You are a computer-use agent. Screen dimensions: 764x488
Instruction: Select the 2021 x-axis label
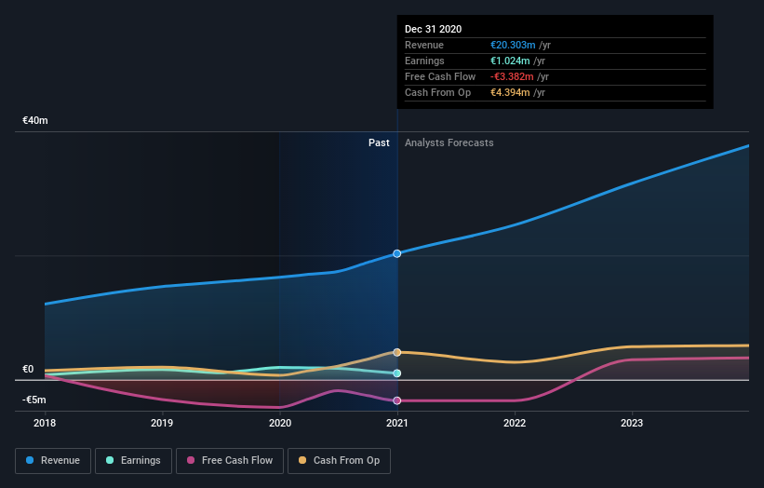click(x=397, y=423)
